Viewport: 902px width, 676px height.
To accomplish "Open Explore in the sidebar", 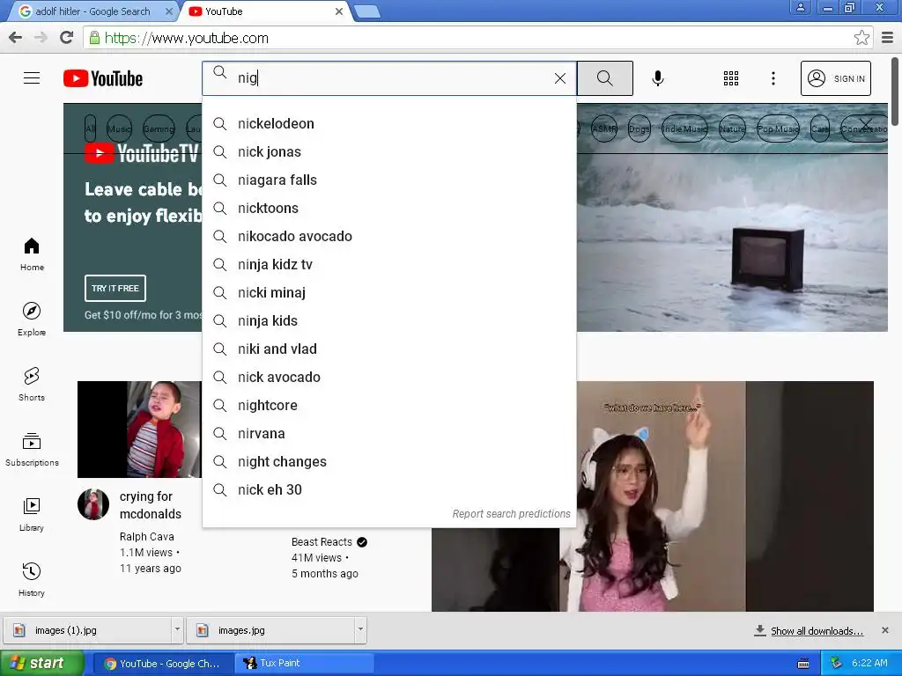I will (32, 319).
